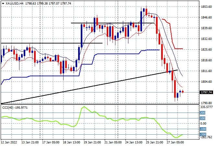214x146 pixels.
Task: Select the lower horizontal black line near 1829
Action: pos(52,43)
